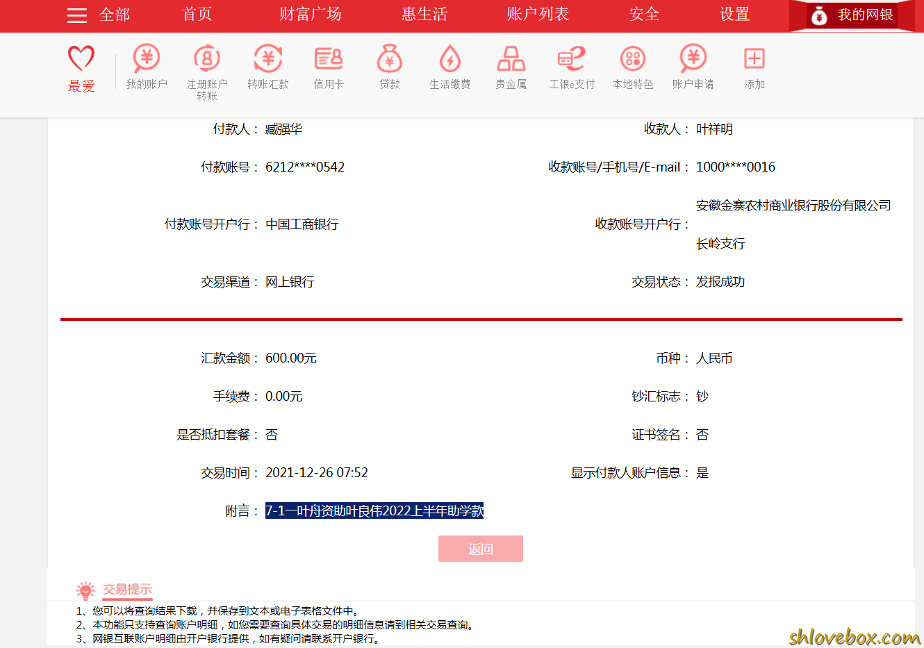Open 我的账户 icon
The width and height of the screenshot is (924, 648).
pos(147,58)
